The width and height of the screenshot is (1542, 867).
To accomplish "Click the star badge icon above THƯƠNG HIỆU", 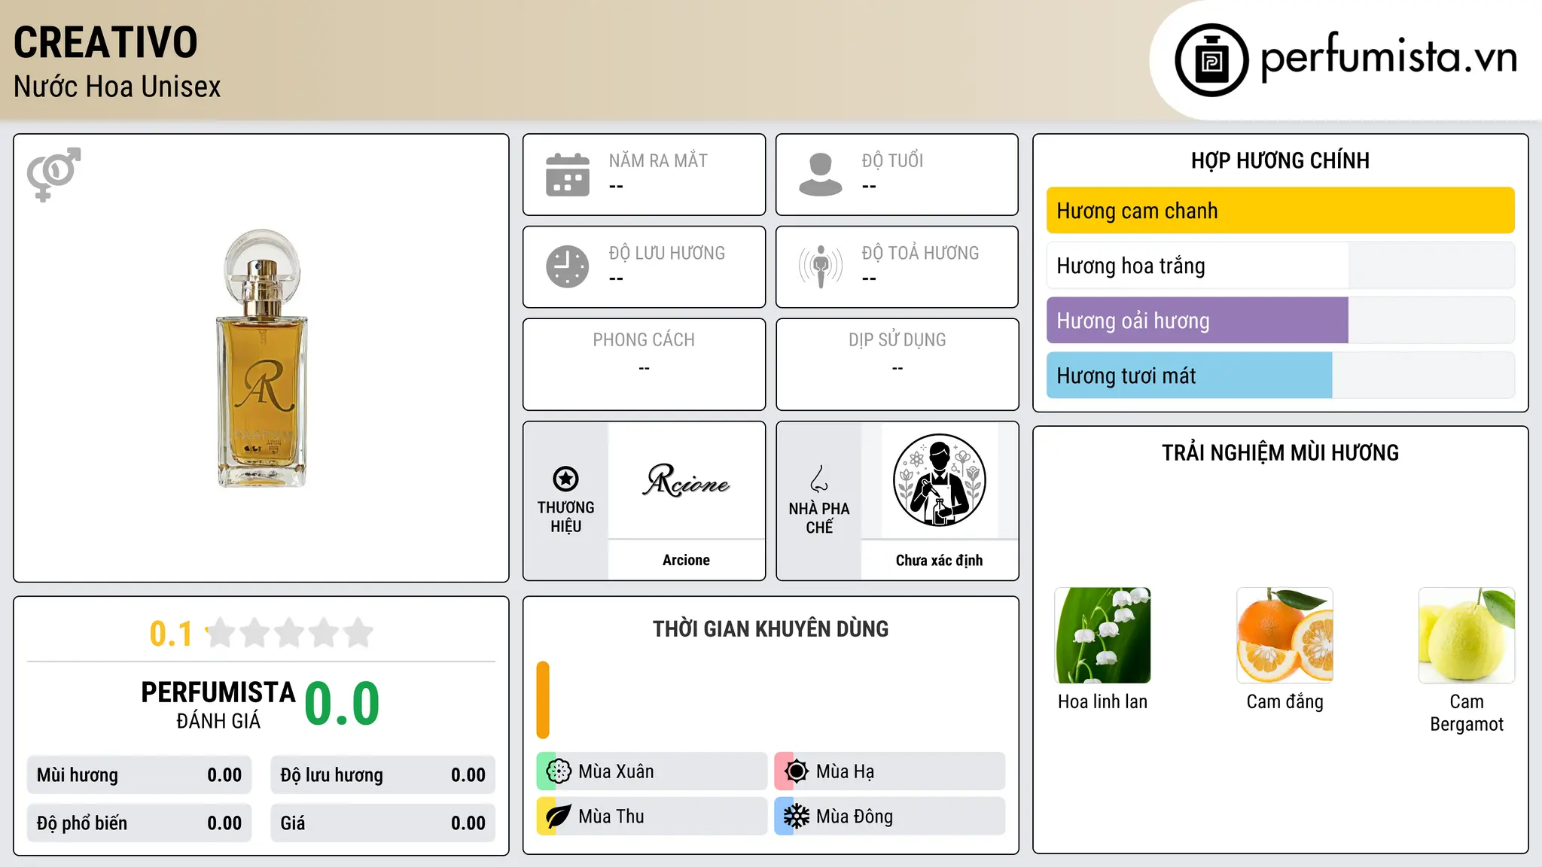I will (565, 479).
